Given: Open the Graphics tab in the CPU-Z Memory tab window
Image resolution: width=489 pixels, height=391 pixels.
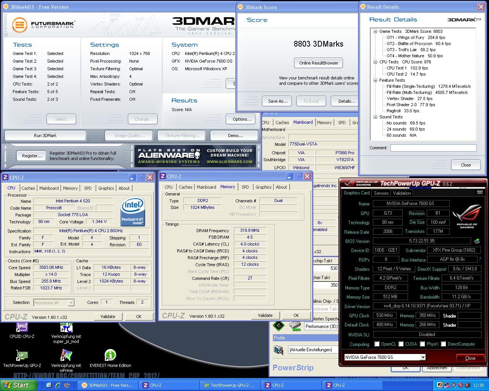Looking at the screenshot, I should (x=264, y=187).
